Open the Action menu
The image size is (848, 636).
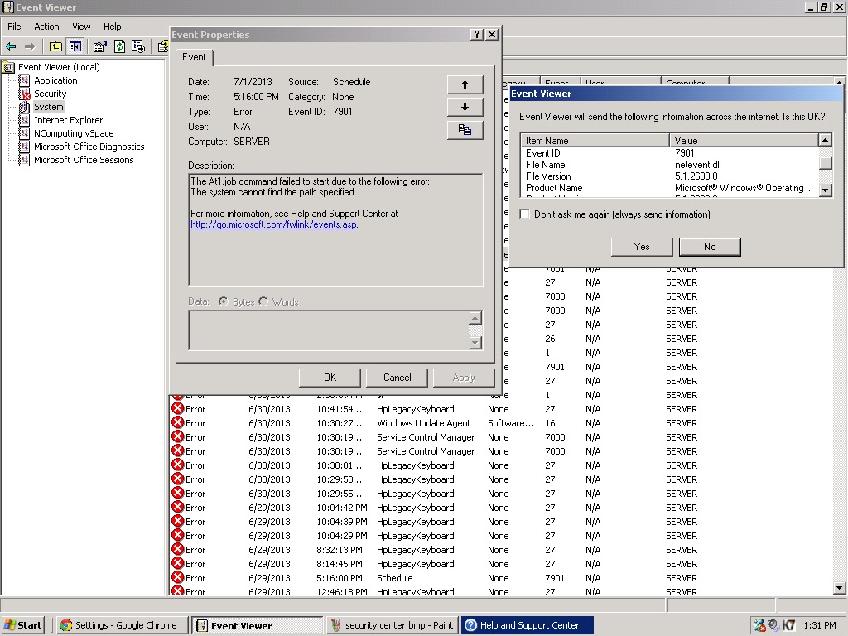point(46,26)
